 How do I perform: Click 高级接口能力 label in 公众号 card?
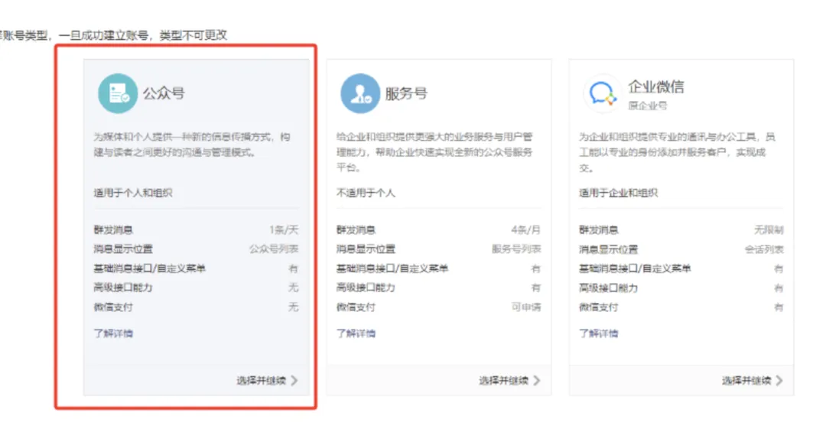[123, 288]
